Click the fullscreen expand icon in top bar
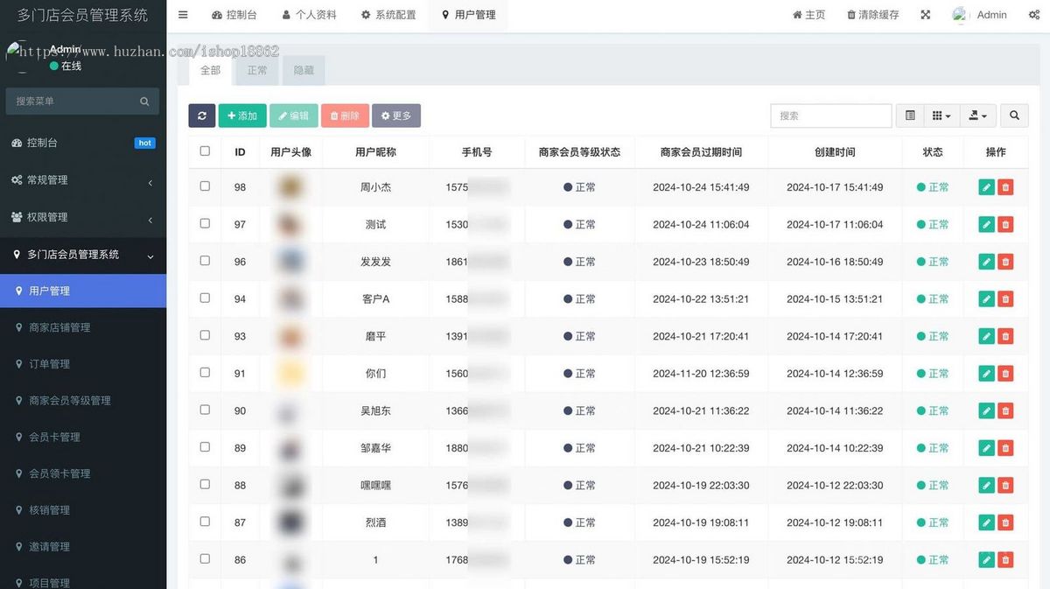1050x589 pixels. click(x=925, y=14)
